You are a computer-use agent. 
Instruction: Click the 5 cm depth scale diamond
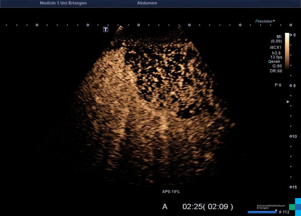(291, 85)
